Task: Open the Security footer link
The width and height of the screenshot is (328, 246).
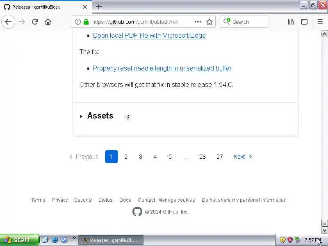Action: 83,200
